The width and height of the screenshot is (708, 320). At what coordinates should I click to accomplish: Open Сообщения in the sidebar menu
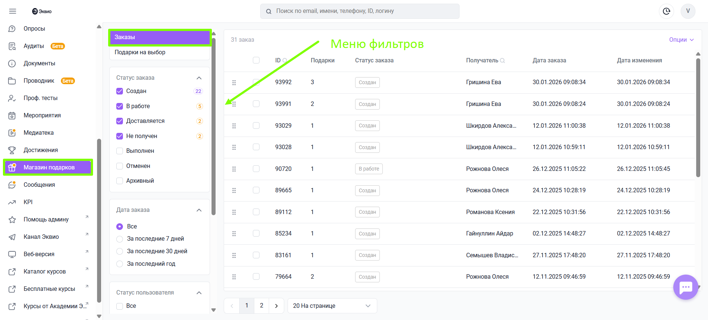[x=39, y=185]
